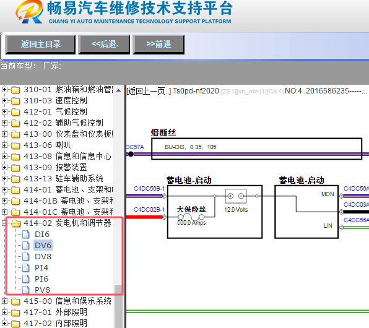Screen dimensions: 369x328
Task: Click the folder icon for 417-02
Action: click(x=15, y=324)
